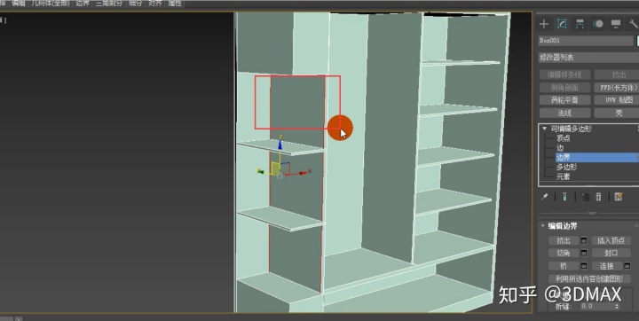The height and width of the screenshot is (321, 639).
Task: Open Configure Modifier Sets icon
Action: pos(619,197)
